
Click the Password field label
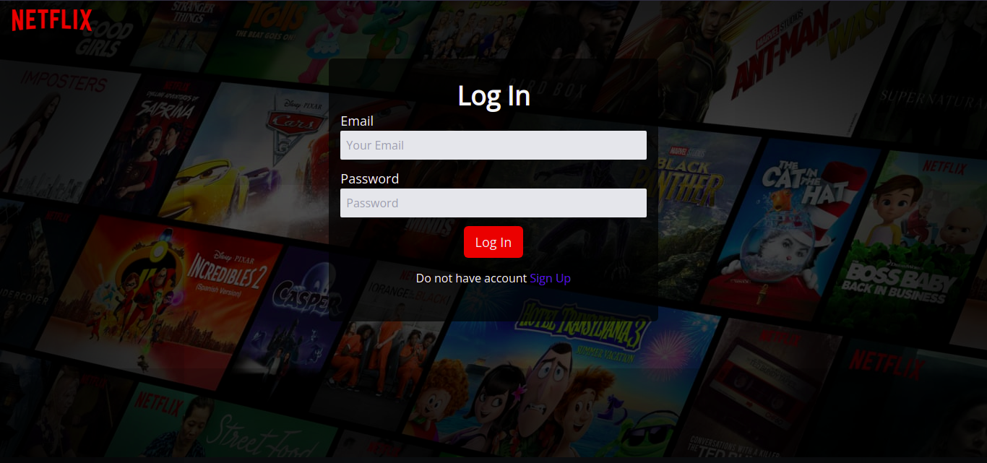(x=370, y=178)
